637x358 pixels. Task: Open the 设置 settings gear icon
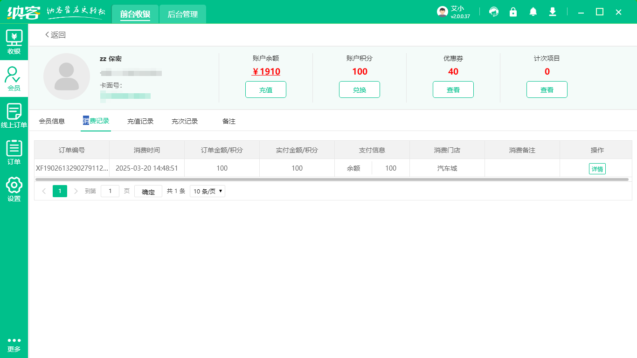pyautogui.click(x=14, y=189)
